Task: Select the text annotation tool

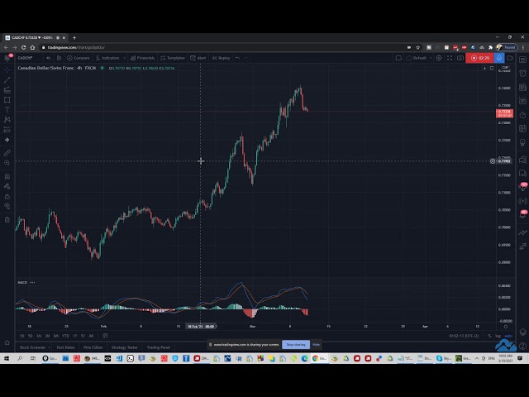Action: 7,109
